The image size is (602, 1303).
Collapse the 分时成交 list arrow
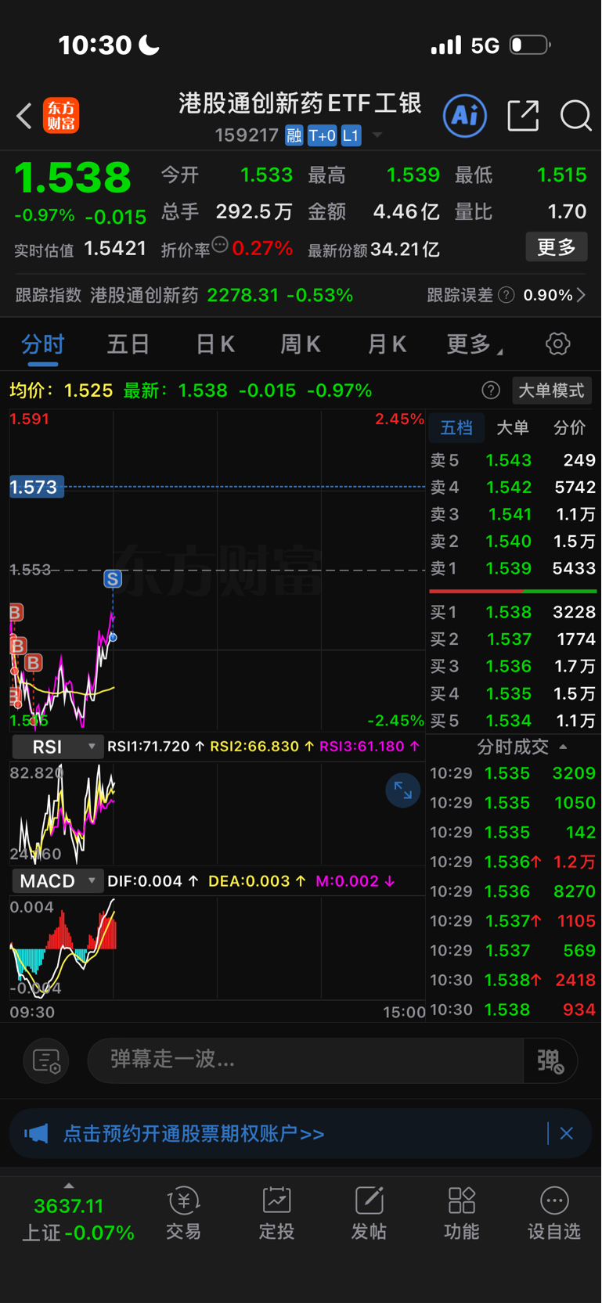563,747
